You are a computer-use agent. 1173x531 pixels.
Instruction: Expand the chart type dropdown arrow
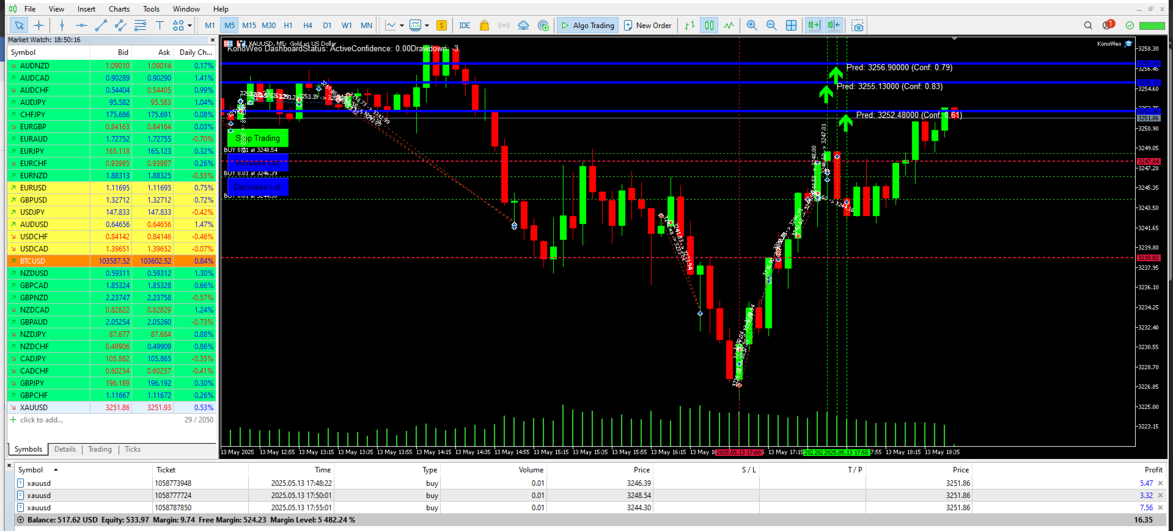(x=402, y=26)
